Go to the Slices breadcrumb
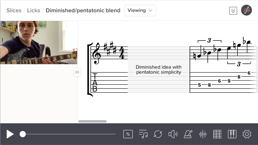The height and width of the screenshot is (145, 258). point(14,10)
